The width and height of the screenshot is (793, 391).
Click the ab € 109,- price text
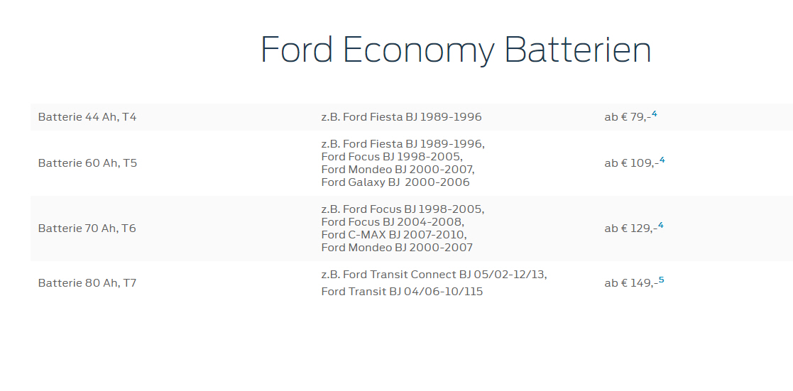coord(632,163)
